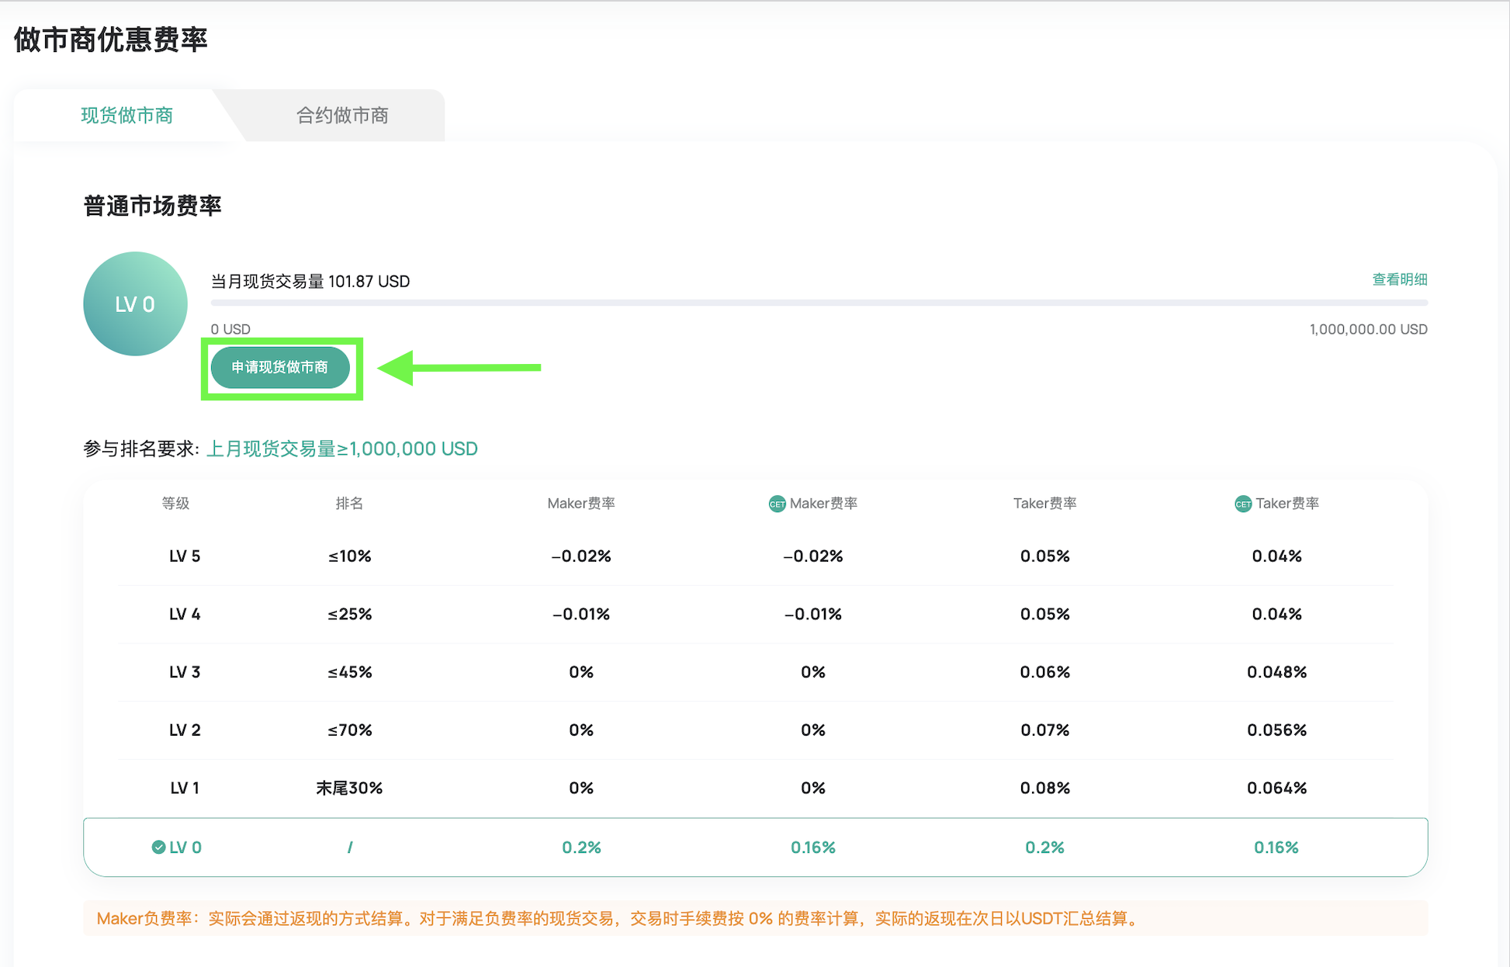The image size is (1510, 967).
Task: Click LV 0 Maker rate 0.2%
Action: tap(581, 847)
